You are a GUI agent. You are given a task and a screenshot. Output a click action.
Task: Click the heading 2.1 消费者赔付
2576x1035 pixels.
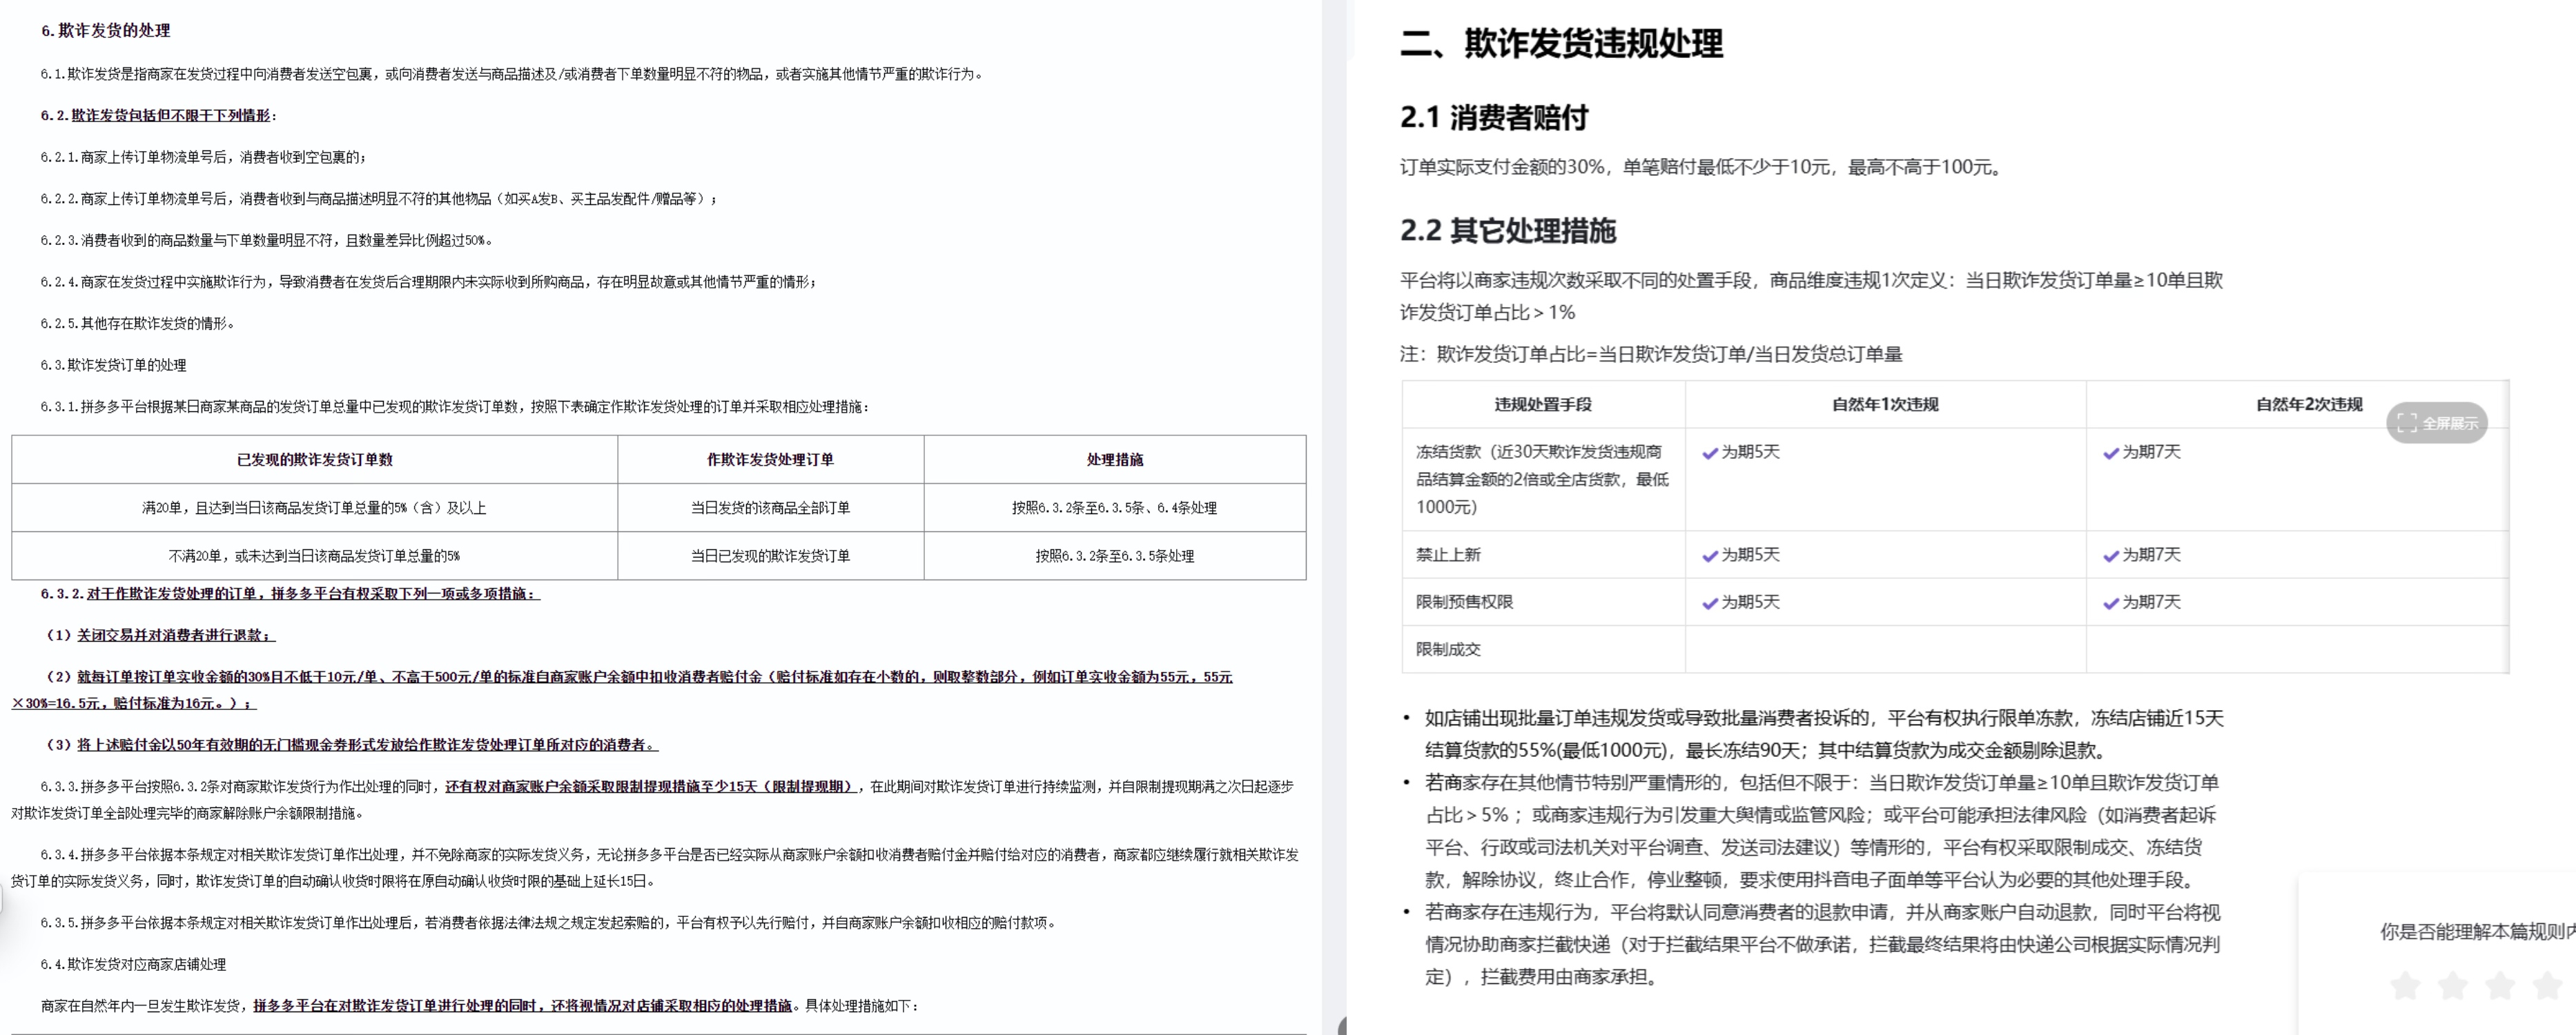click(x=1494, y=117)
